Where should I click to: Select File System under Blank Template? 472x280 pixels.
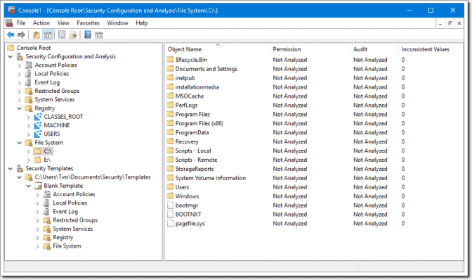click(67, 246)
